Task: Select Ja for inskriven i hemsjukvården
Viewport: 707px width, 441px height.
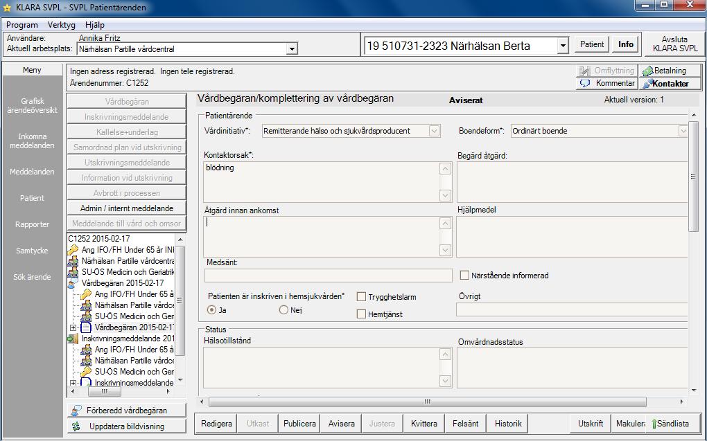Action: [211, 310]
